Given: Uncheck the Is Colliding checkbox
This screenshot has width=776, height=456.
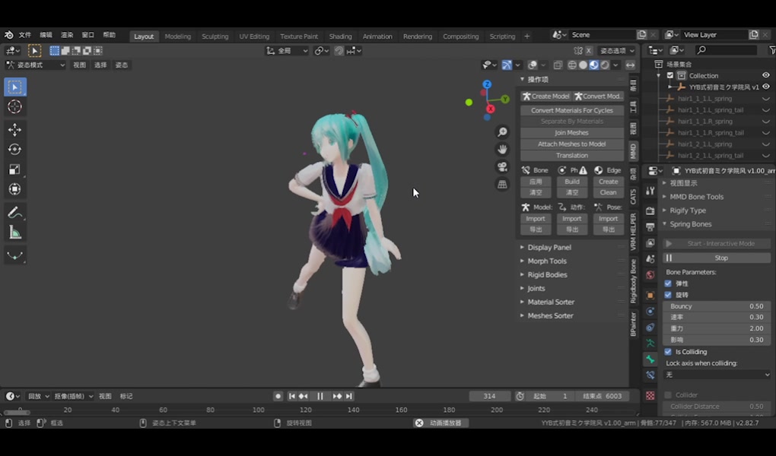Looking at the screenshot, I should coord(668,352).
